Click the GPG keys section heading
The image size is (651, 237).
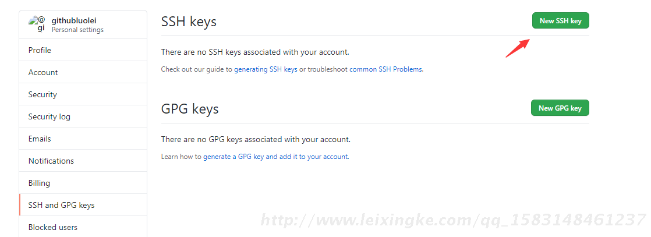pyautogui.click(x=190, y=109)
